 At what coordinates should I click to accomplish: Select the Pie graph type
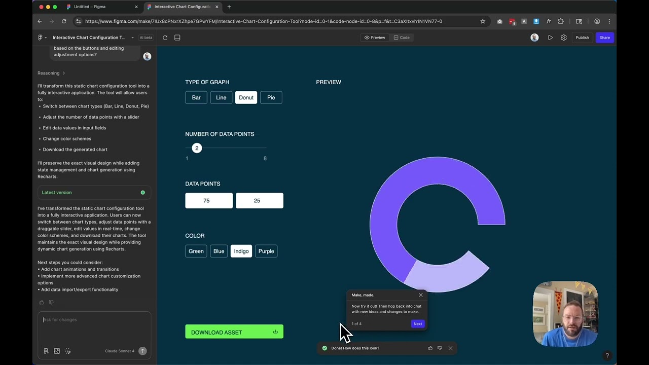coord(271,98)
